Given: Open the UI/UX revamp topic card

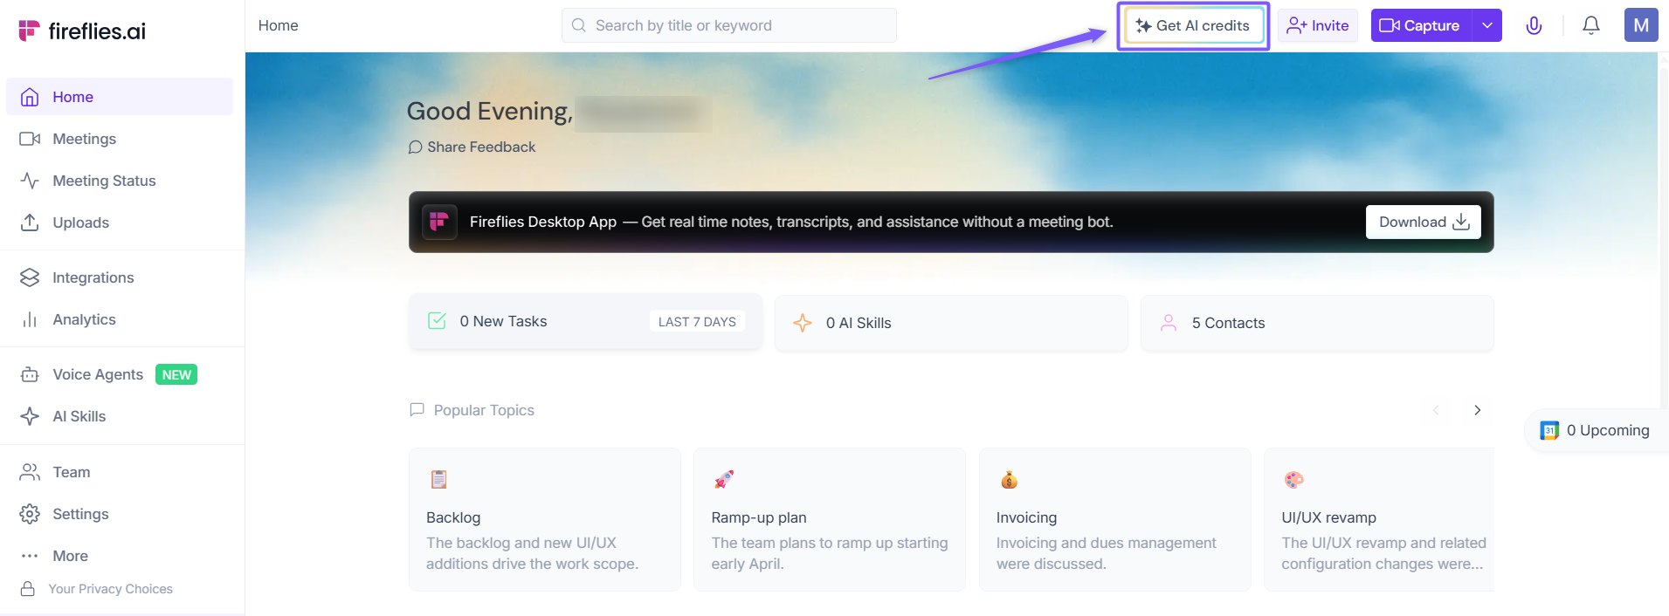Looking at the screenshot, I should click(1379, 519).
